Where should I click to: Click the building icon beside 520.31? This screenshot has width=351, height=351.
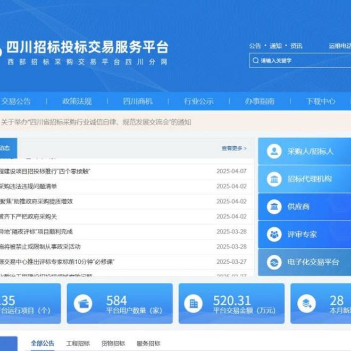tap(194, 304)
